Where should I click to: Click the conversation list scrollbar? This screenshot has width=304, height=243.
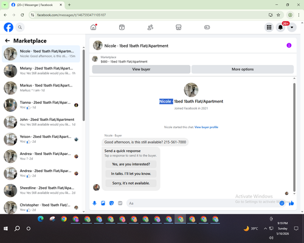point(83,85)
